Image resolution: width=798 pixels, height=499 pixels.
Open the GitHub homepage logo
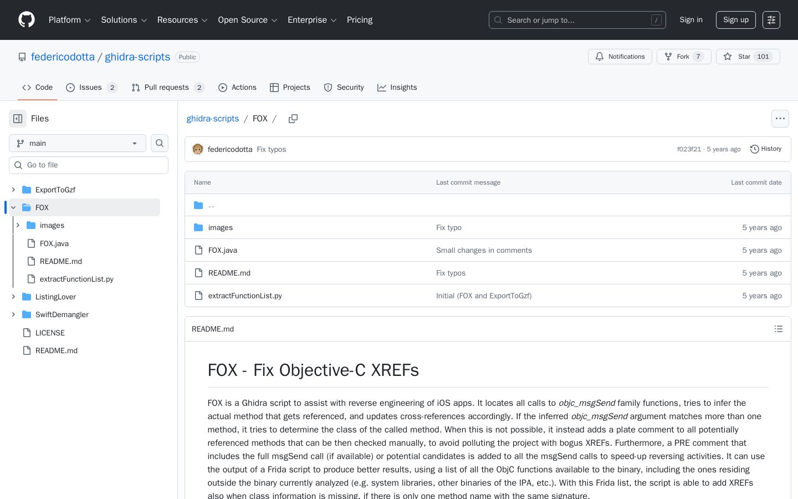[27, 20]
